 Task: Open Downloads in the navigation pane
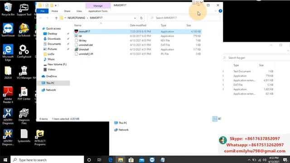pos(52,39)
